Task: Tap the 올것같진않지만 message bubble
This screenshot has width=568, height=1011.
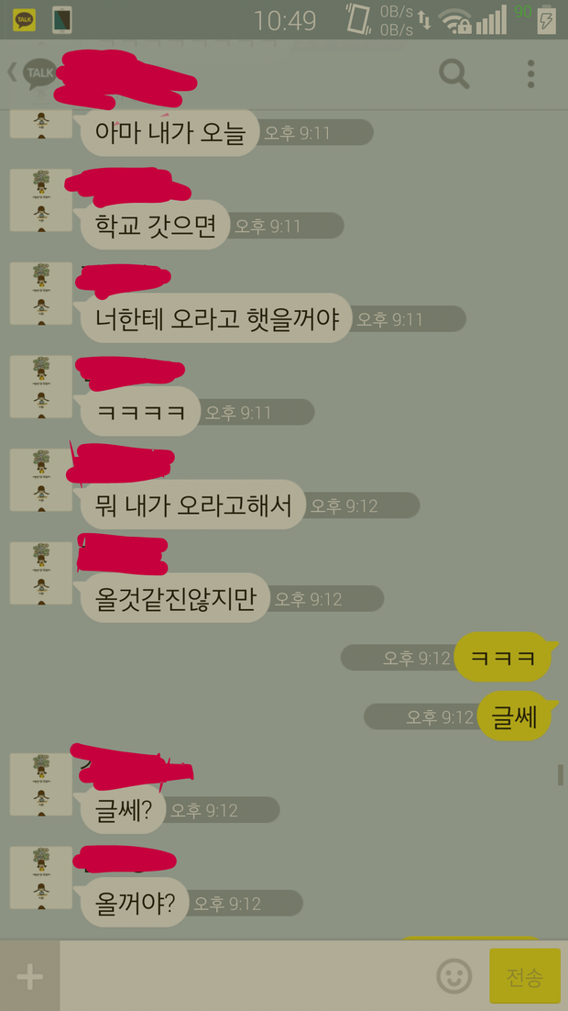Action: 172,598
